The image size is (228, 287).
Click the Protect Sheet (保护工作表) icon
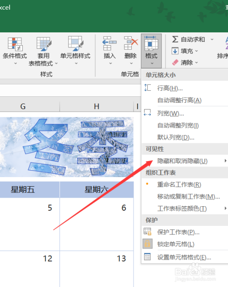click(147, 231)
